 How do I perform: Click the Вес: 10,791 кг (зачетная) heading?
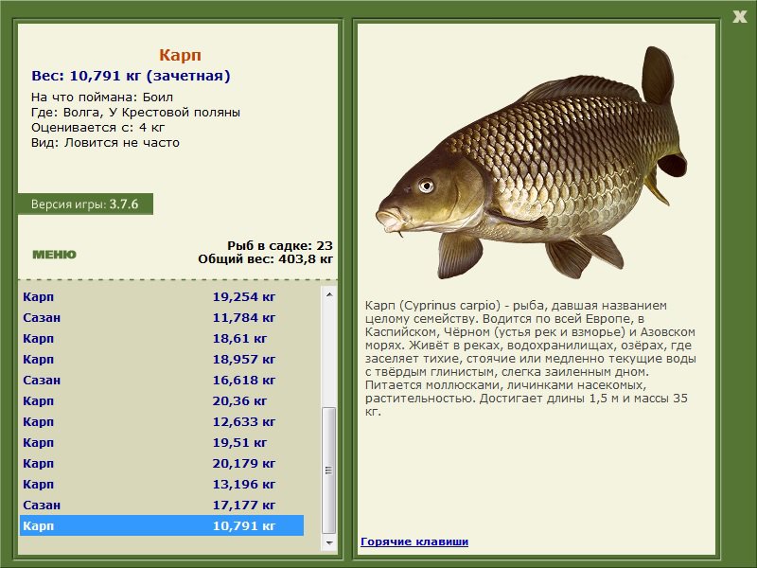[x=131, y=76]
